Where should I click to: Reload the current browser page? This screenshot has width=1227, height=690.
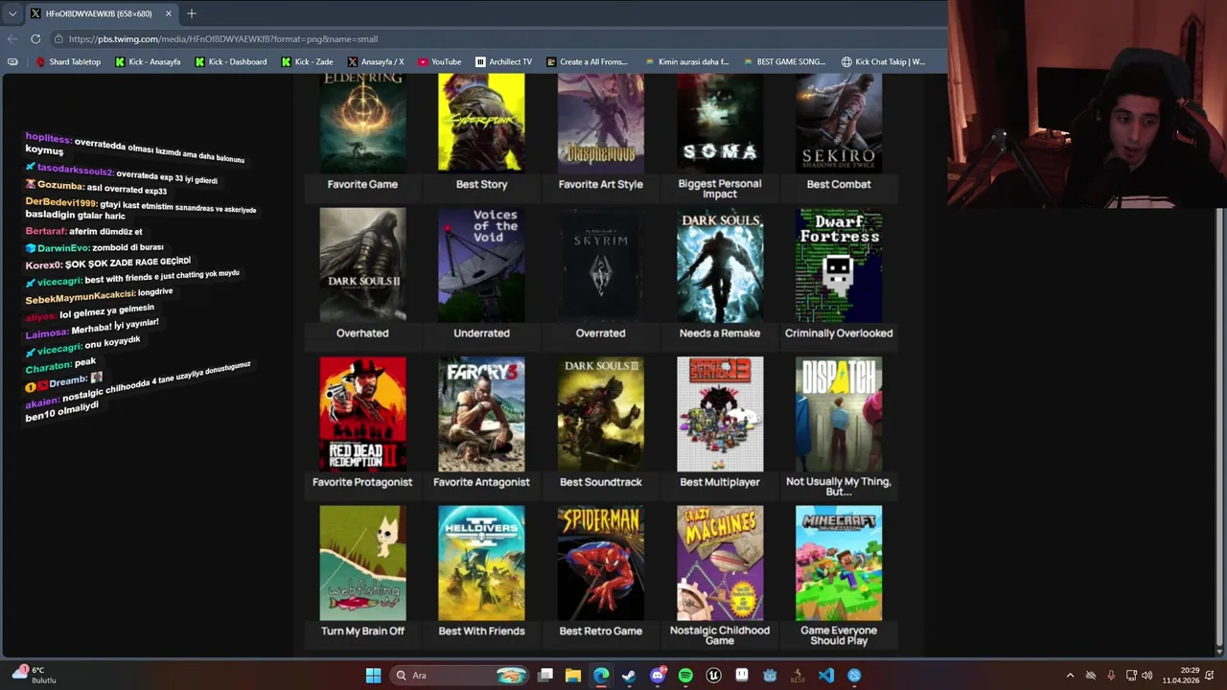click(x=35, y=39)
